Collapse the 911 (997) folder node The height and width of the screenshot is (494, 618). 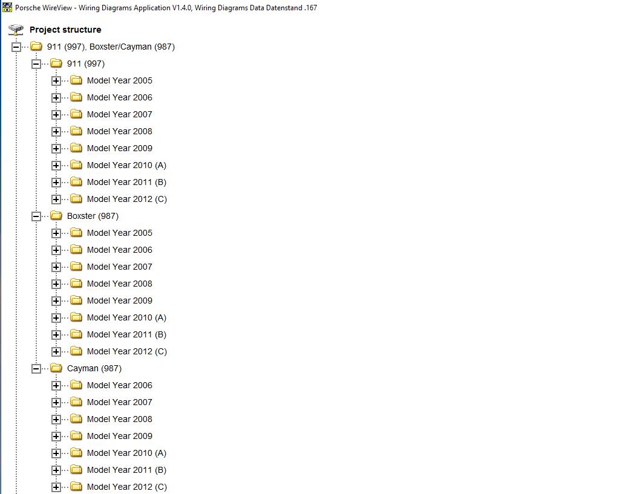tap(36, 64)
